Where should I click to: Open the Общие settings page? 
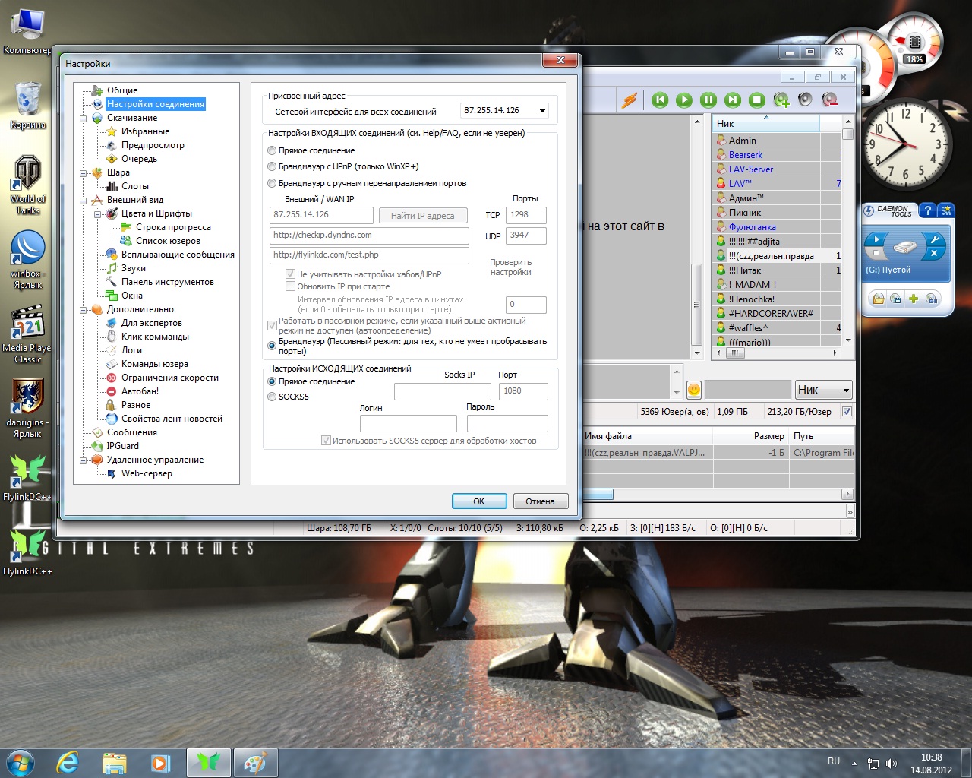(x=122, y=90)
